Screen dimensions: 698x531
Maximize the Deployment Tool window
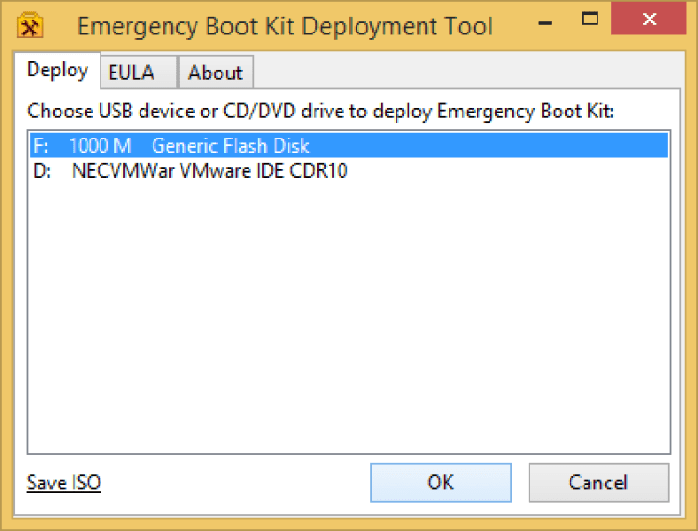coord(589,20)
